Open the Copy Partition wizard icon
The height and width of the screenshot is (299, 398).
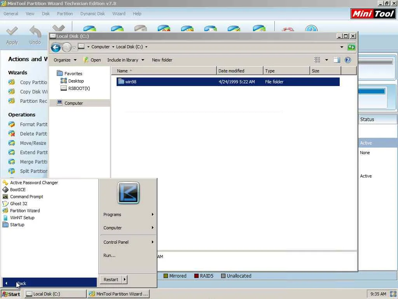12,82
